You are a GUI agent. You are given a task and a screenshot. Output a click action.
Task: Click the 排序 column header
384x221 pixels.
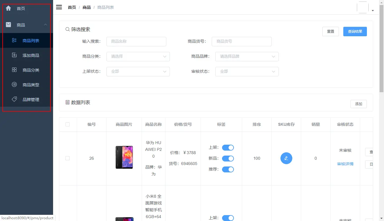[x=257, y=124]
